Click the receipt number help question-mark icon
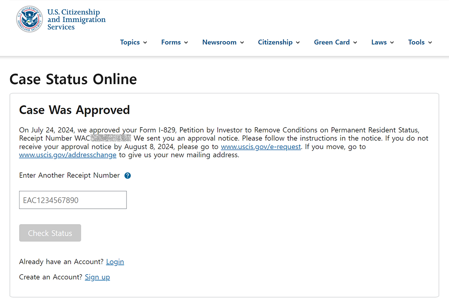 pos(128,175)
